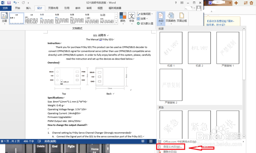Click the Redo icon
This screenshot has height=153, width=256.
tap(23, 3)
